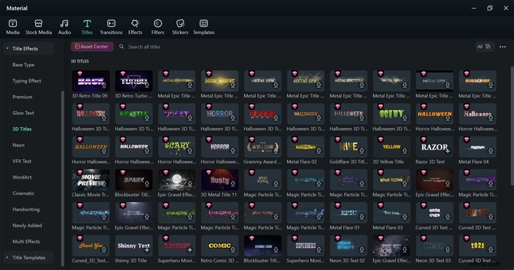Open the Glow Text category

click(23, 113)
